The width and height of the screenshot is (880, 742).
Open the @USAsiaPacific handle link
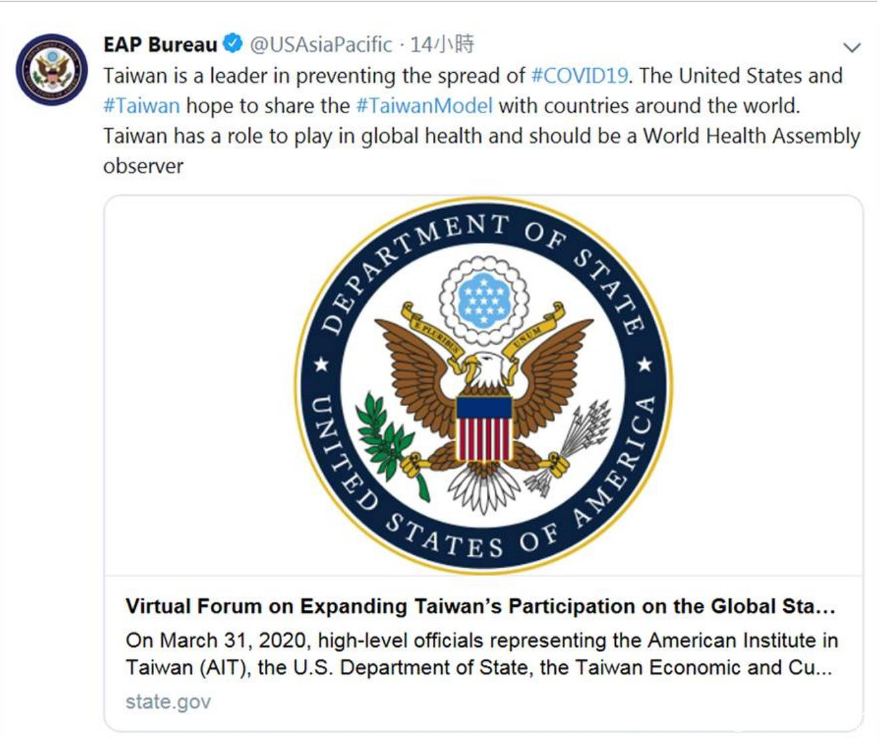point(320,45)
